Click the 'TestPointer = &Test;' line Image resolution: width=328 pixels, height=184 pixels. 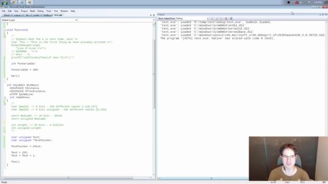click(26, 146)
